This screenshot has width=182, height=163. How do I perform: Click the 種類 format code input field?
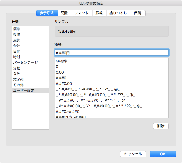pos(112,53)
